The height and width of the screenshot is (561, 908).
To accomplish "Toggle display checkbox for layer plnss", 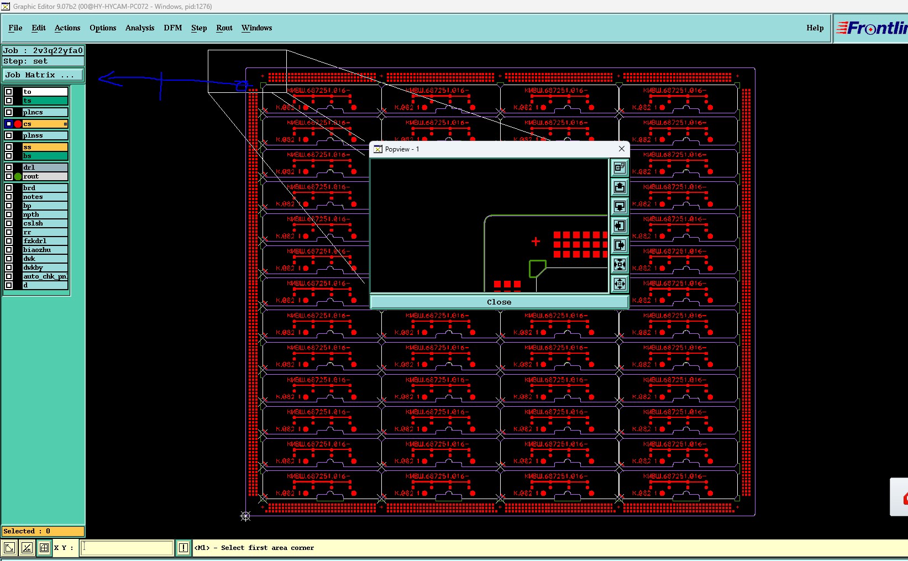I will [9, 135].
